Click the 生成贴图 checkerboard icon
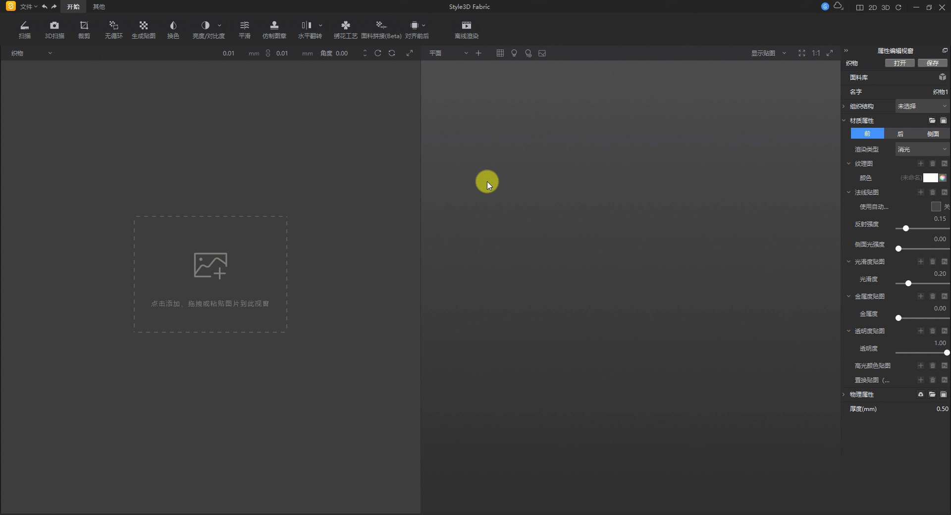 click(x=143, y=26)
